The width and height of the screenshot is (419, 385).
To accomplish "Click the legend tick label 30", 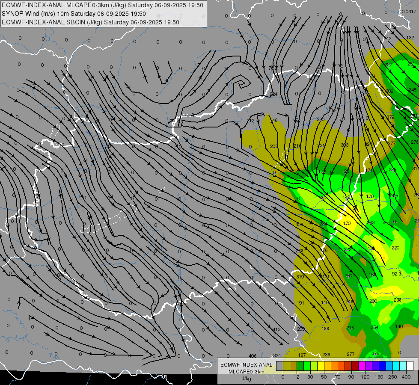I will 310,377.
